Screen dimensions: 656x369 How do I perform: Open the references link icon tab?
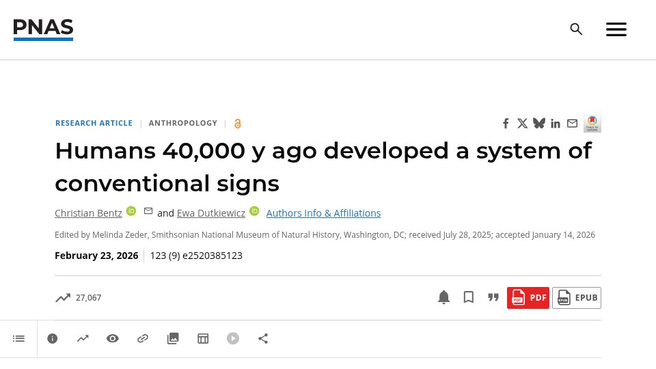point(143,338)
